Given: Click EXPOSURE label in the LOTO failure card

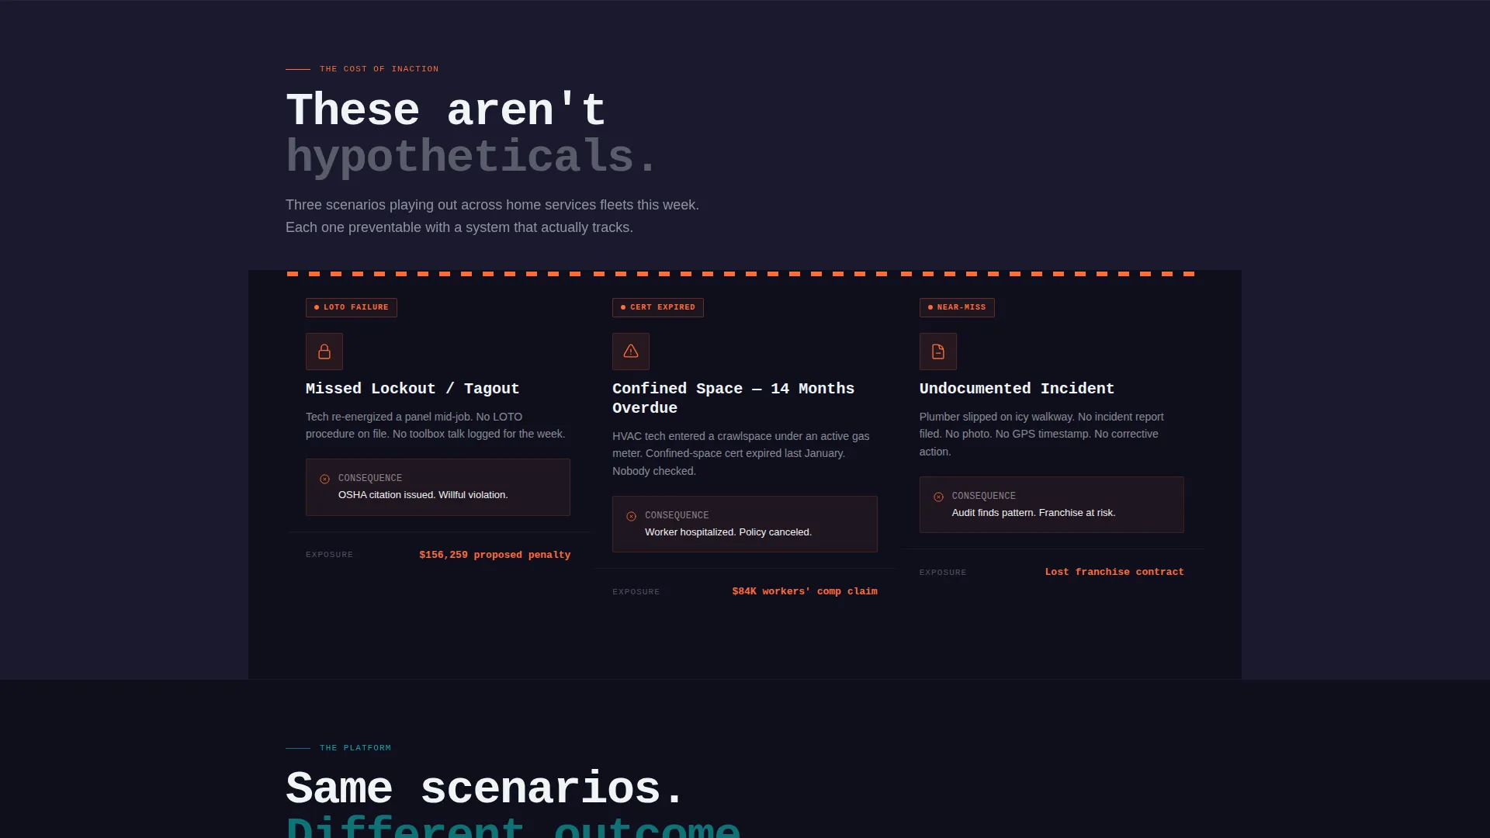Looking at the screenshot, I should (329, 555).
